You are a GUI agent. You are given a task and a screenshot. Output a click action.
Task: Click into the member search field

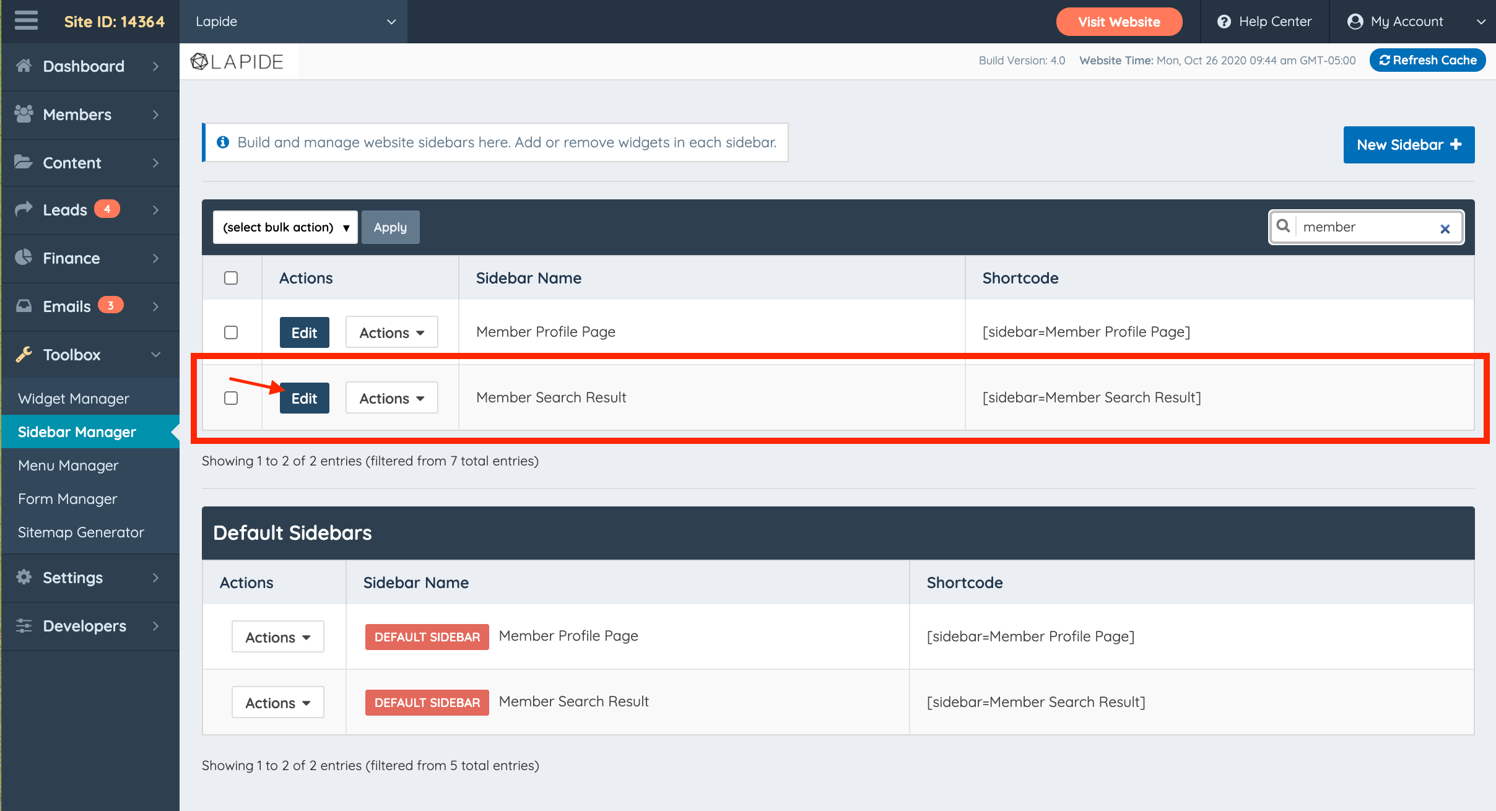click(x=1362, y=227)
